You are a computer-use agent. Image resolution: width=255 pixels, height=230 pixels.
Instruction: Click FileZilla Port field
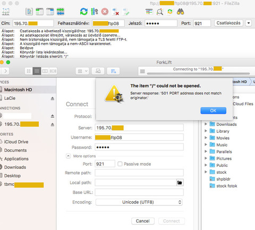202,23
